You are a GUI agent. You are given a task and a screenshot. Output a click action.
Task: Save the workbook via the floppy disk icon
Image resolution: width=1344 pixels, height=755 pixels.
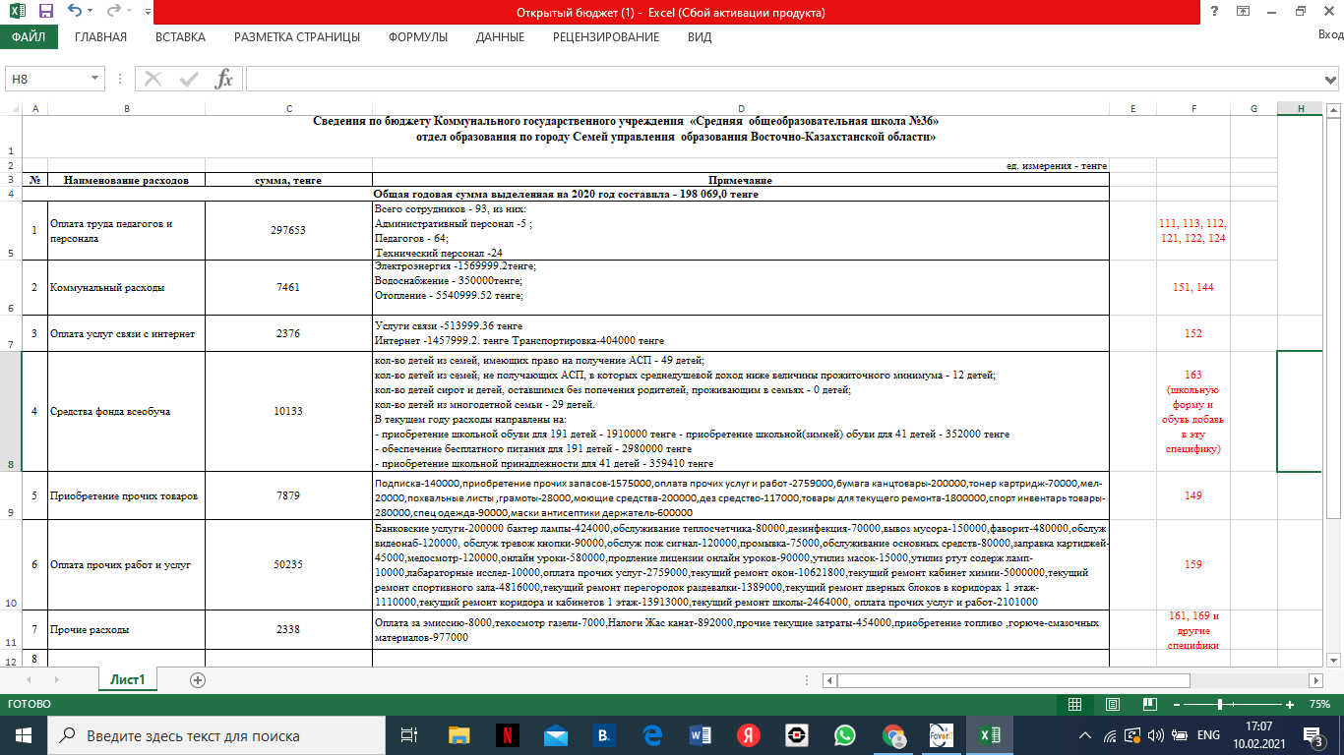click(x=45, y=13)
